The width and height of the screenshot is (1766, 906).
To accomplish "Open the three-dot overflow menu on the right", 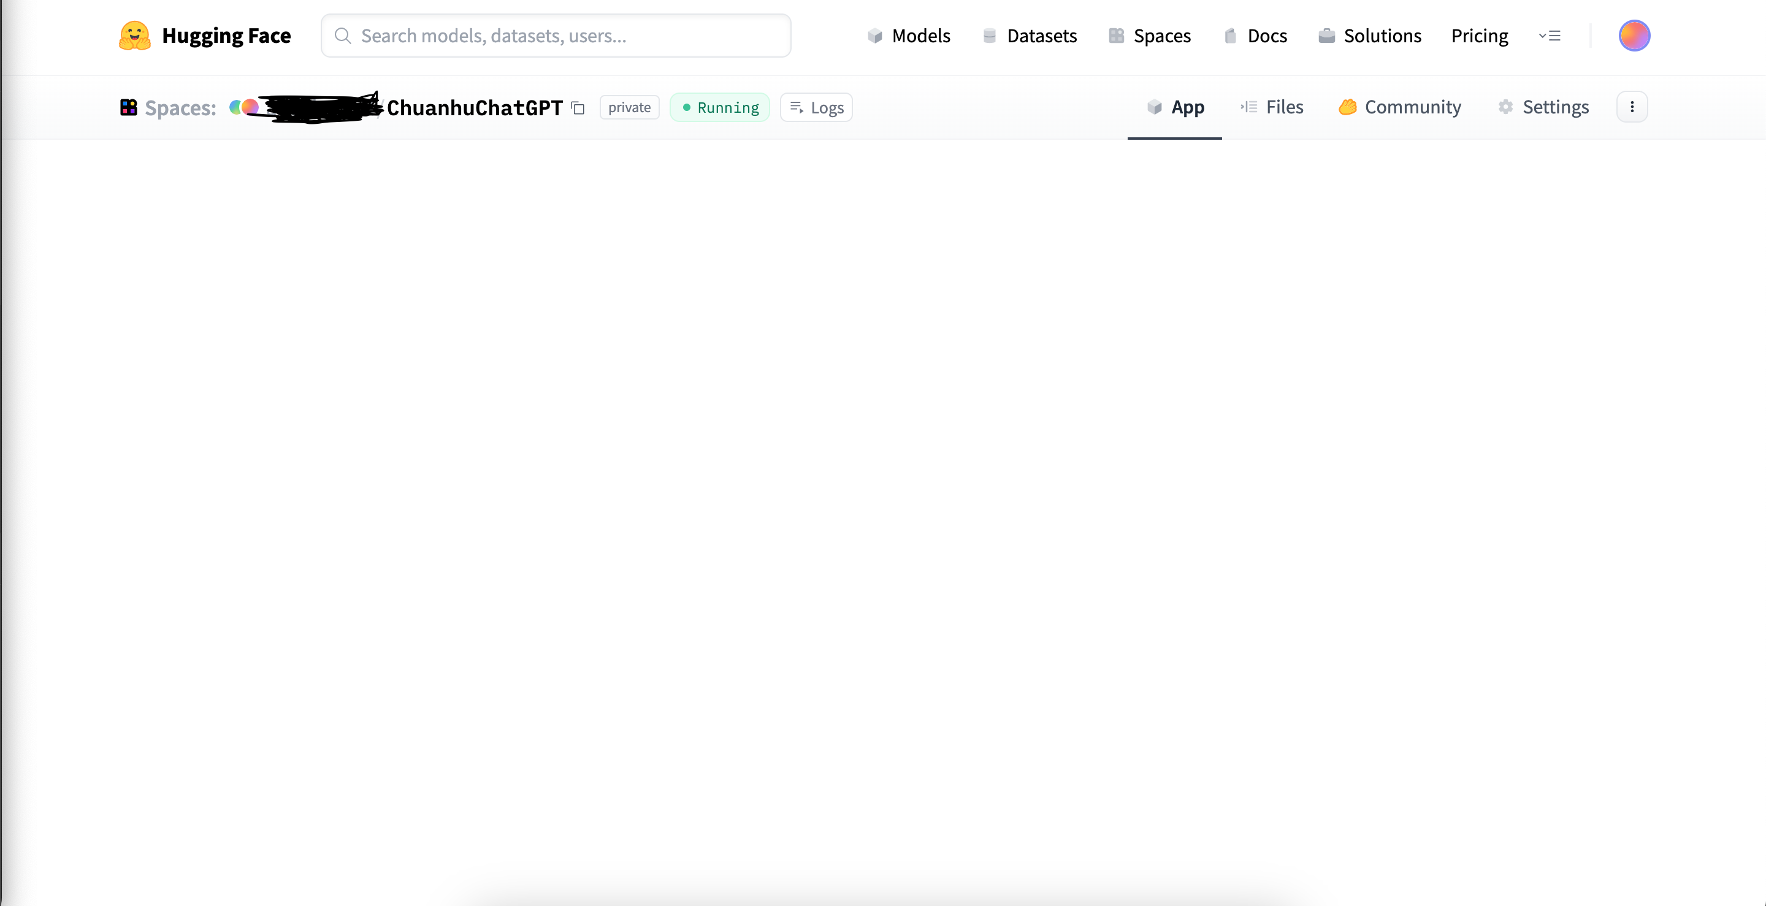I will click(x=1632, y=106).
